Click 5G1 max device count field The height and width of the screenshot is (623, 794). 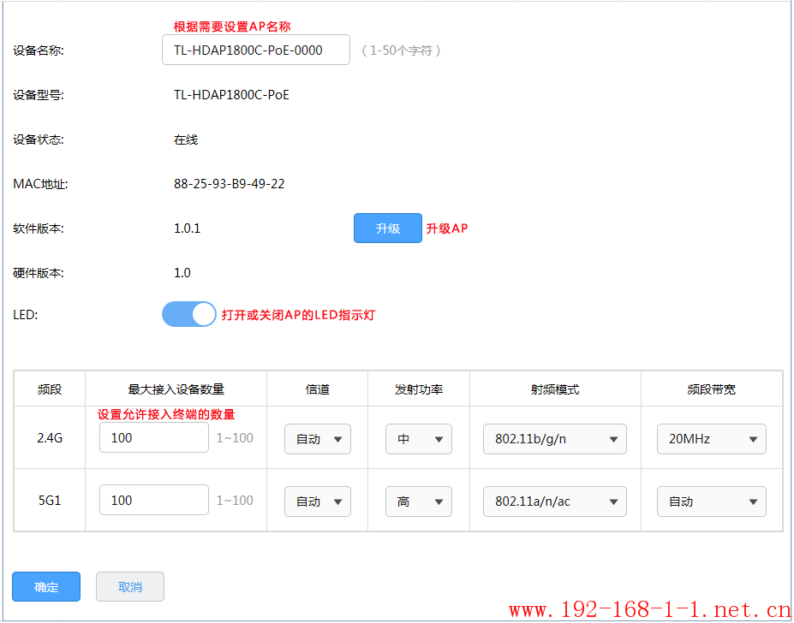154,500
